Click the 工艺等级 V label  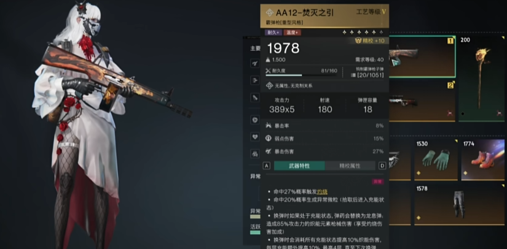(x=371, y=12)
